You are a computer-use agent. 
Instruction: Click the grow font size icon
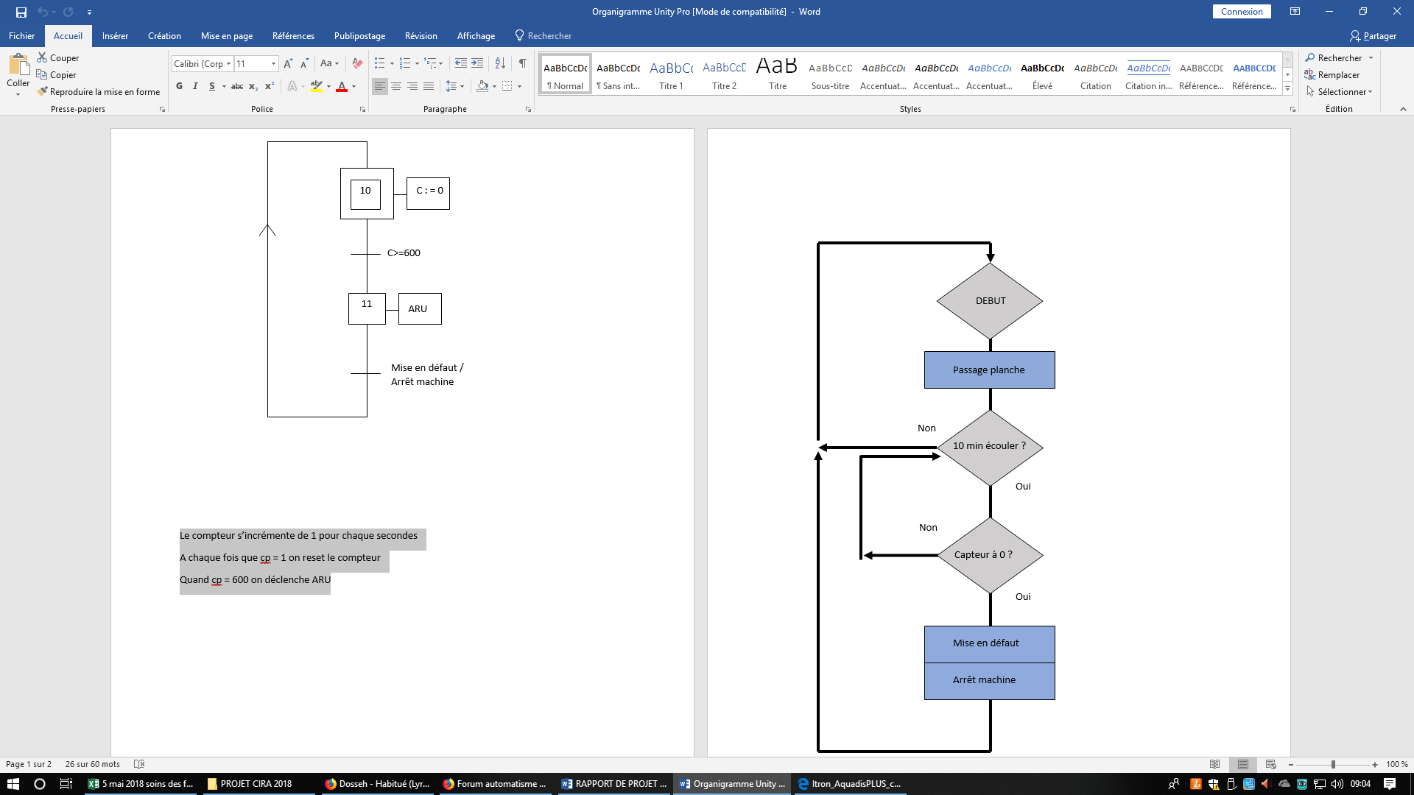point(288,63)
